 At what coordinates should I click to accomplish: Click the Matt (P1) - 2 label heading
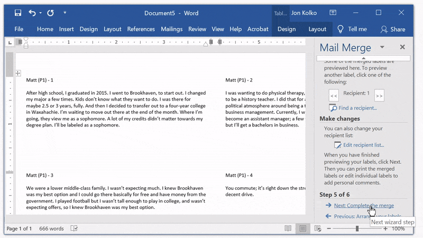tap(239, 80)
